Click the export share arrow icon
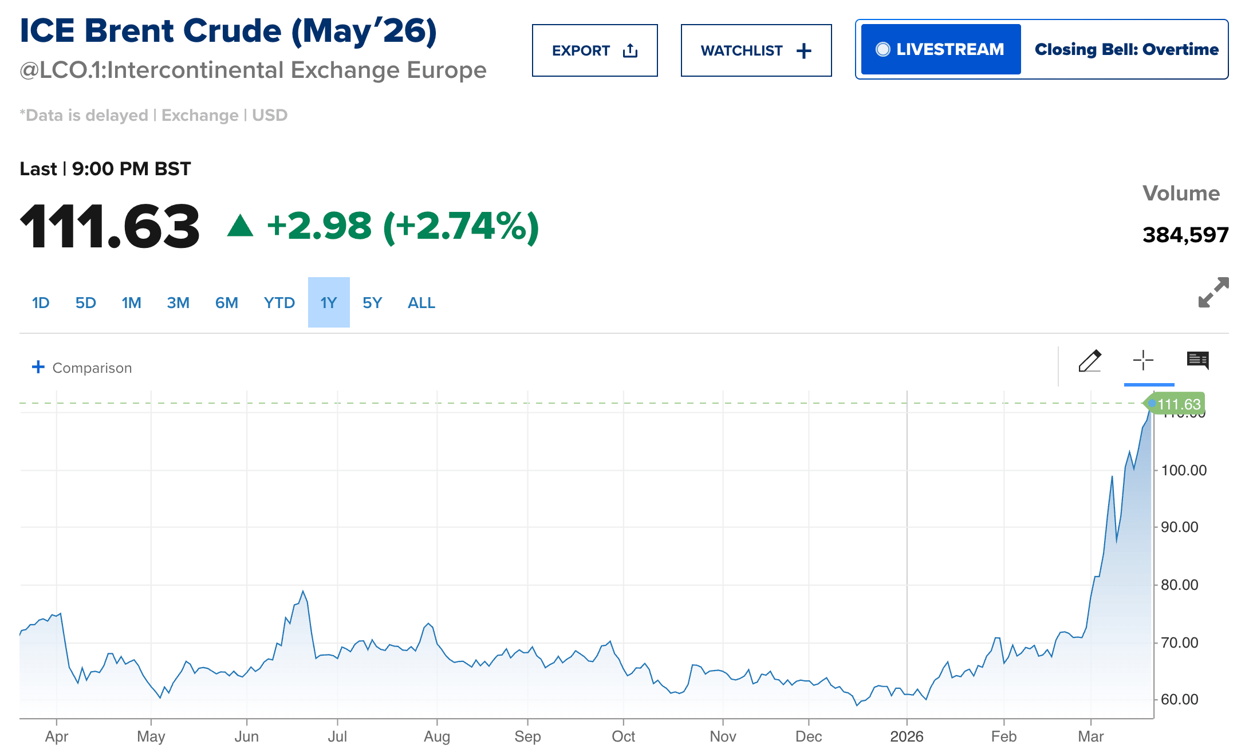Screen dimensions: 1253x749 click(630, 50)
